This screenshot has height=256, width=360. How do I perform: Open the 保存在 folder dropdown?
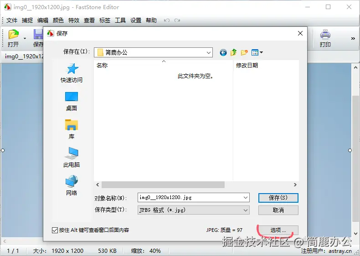[153, 52]
